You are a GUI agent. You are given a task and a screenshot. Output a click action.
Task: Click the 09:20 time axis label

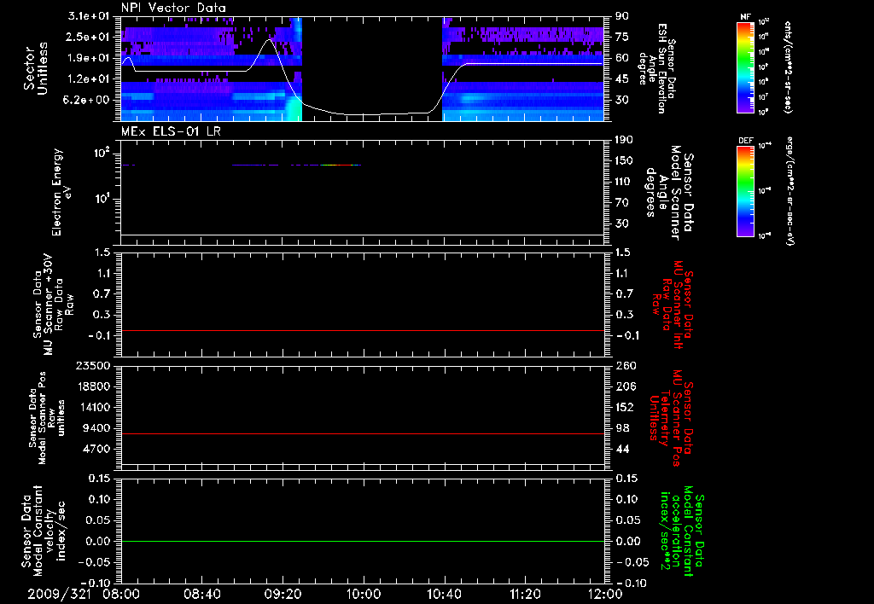coord(283,594)
